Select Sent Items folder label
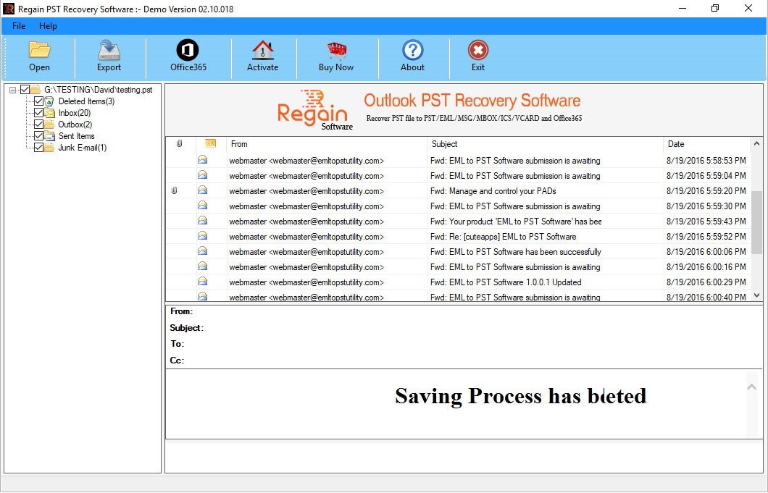 76,136
